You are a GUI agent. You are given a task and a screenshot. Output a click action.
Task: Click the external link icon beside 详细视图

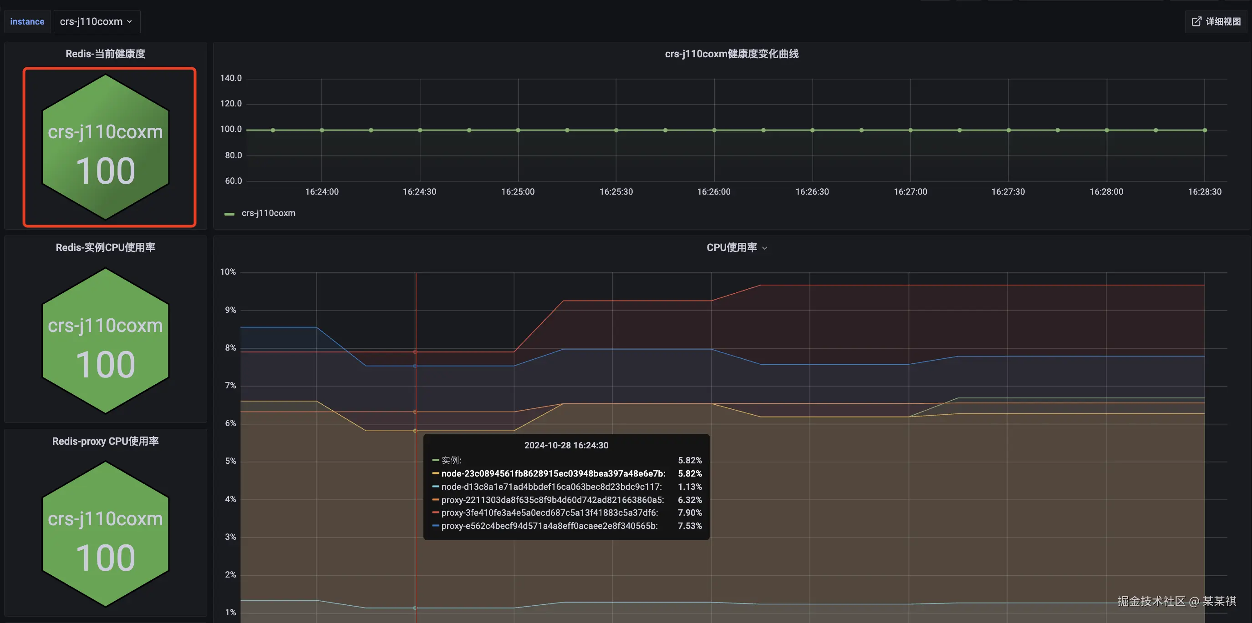pos(1196,21)
